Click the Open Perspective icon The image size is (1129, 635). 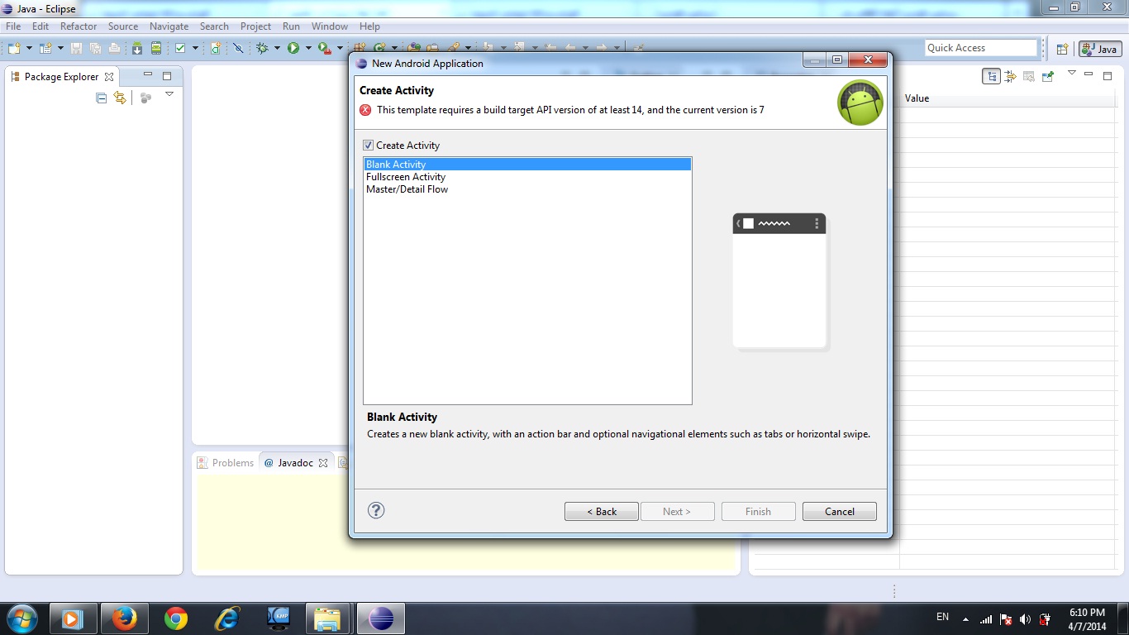(1063, 49)
